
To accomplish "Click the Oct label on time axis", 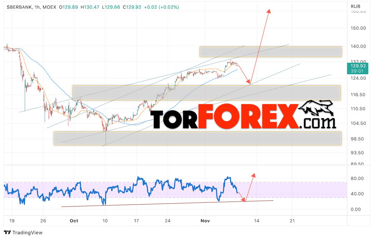I will pyautogui.click(x=74, y=221).
